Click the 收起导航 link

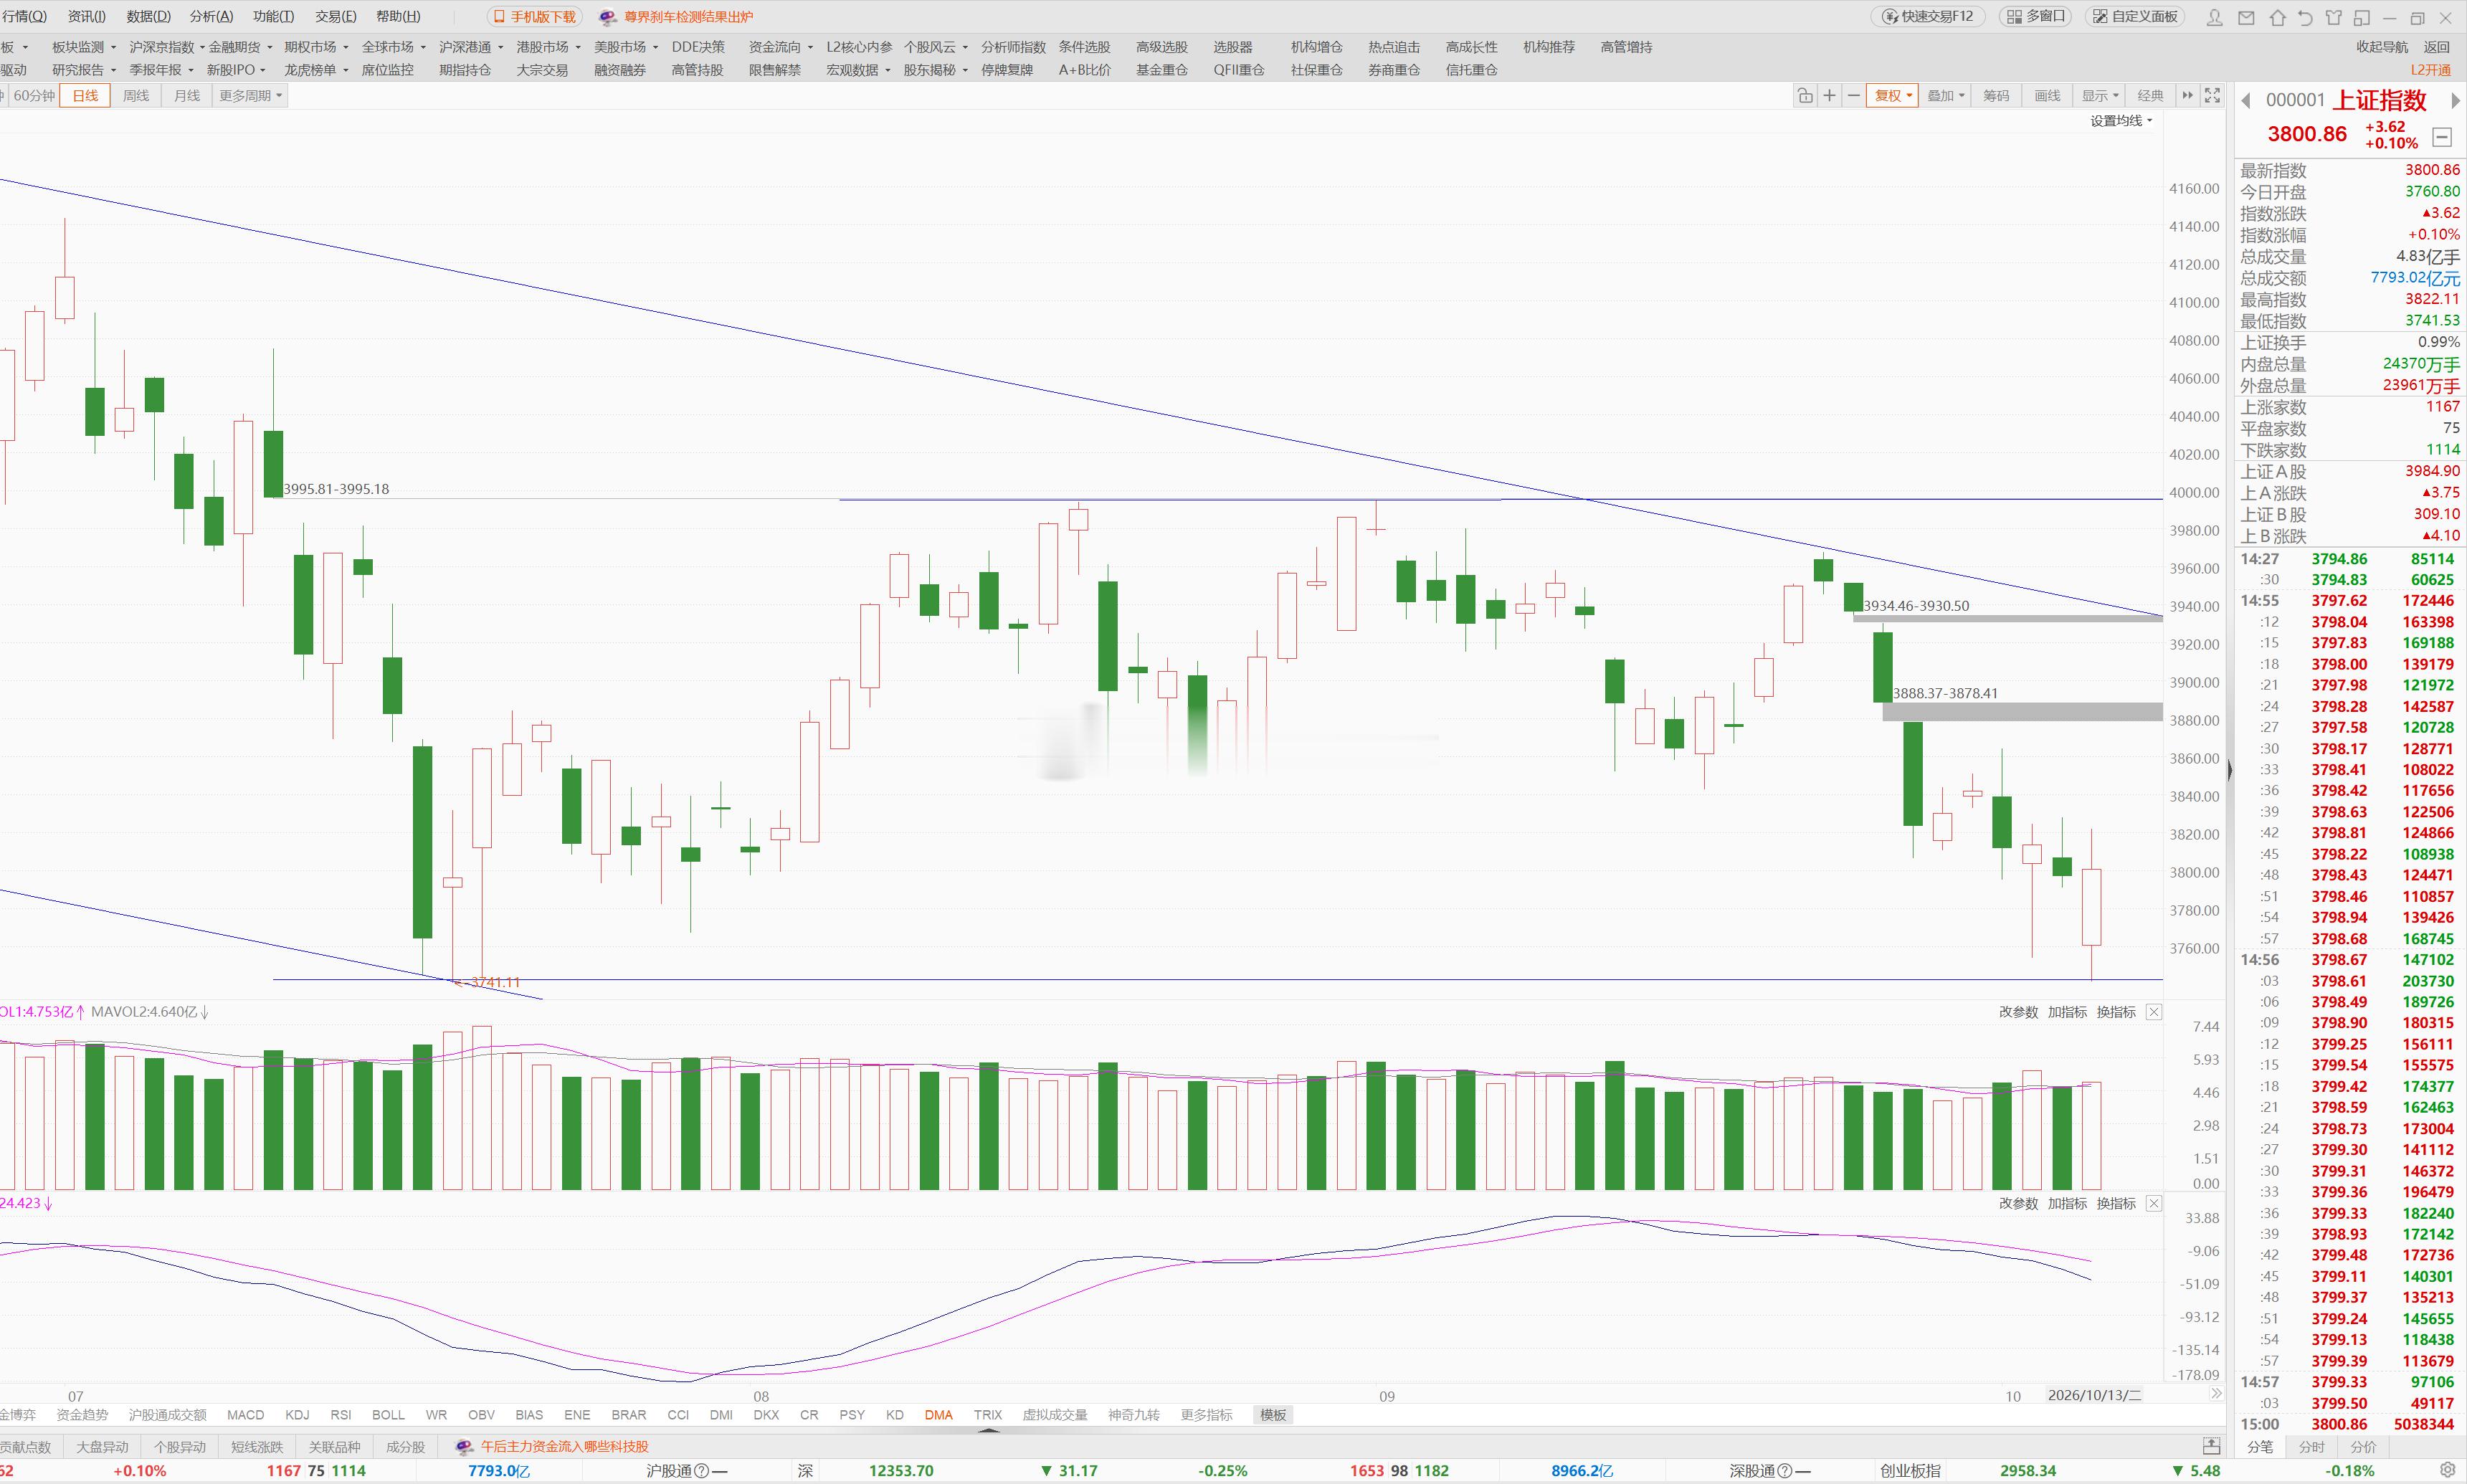(x=2382, y=47)
